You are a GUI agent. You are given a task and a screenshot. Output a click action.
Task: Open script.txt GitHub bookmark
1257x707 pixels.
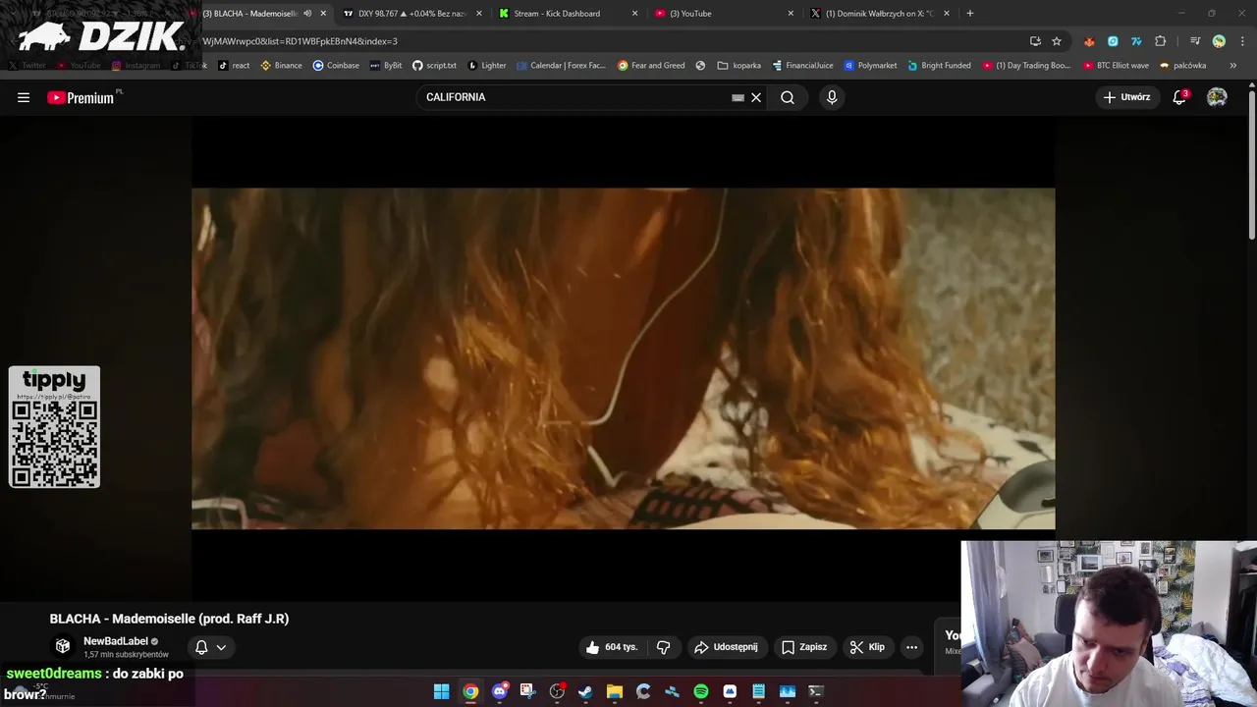[x=434, y=66]
